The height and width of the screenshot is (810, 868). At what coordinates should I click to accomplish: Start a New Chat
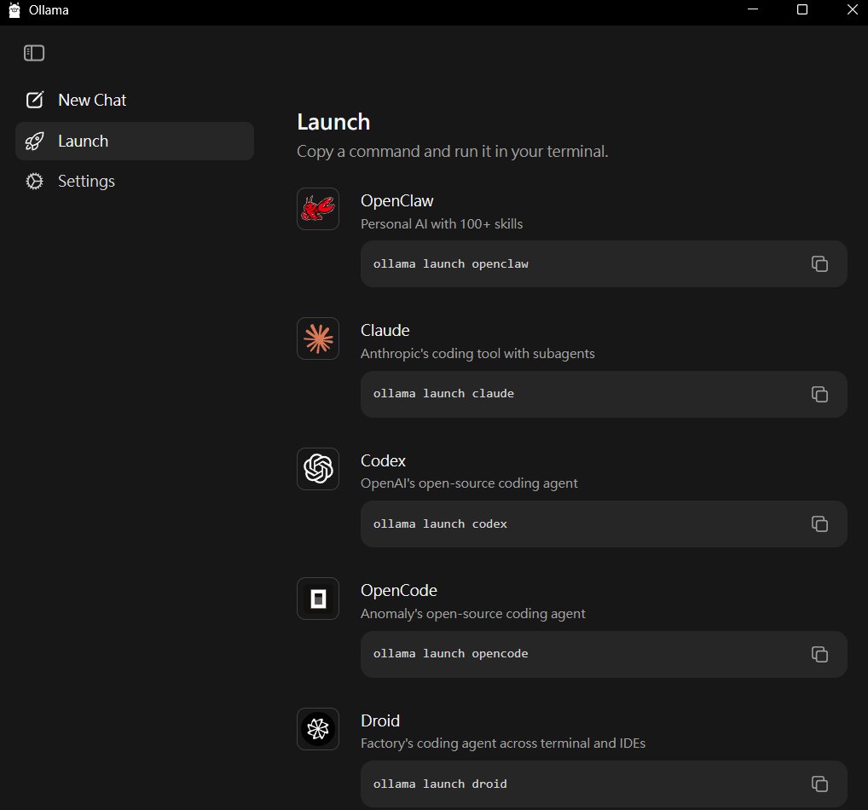click(91, 100)
